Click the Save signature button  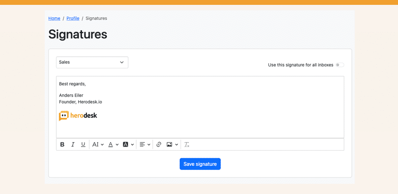[x=200, y=164]
